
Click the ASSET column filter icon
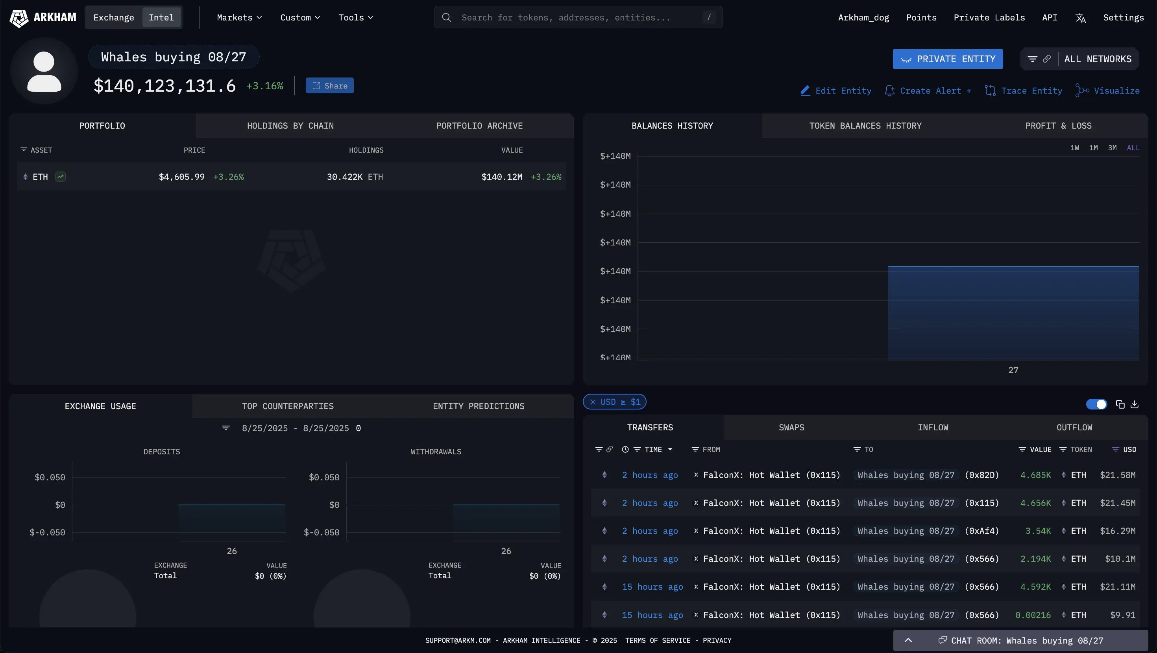pos(23,149)
